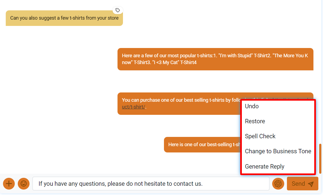323x195 pixels.
Task: Open the t-shirt product link
Action: click(x=134, y=107)
